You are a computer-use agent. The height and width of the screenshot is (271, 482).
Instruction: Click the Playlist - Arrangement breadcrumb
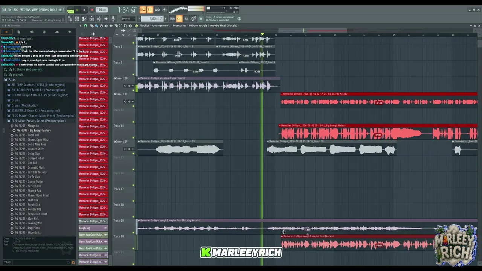[155, 26]
